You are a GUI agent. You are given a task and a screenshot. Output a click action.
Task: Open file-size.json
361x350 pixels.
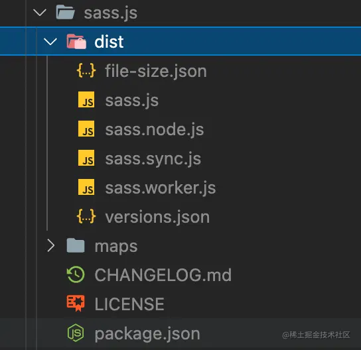click(156, 72)
